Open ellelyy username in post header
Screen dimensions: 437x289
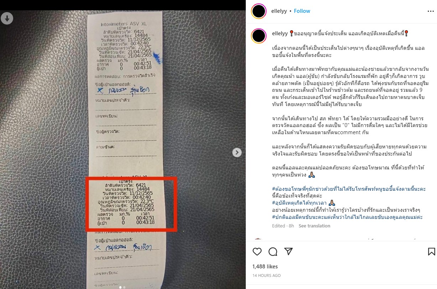coord(280,11)
